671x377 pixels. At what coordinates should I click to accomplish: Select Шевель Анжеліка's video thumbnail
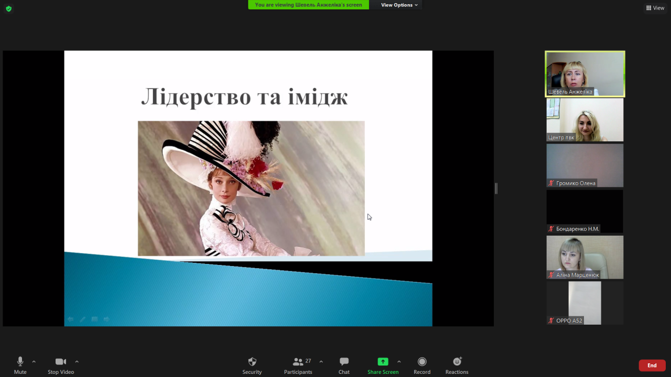pyautogui.click(x=585, y=74)
